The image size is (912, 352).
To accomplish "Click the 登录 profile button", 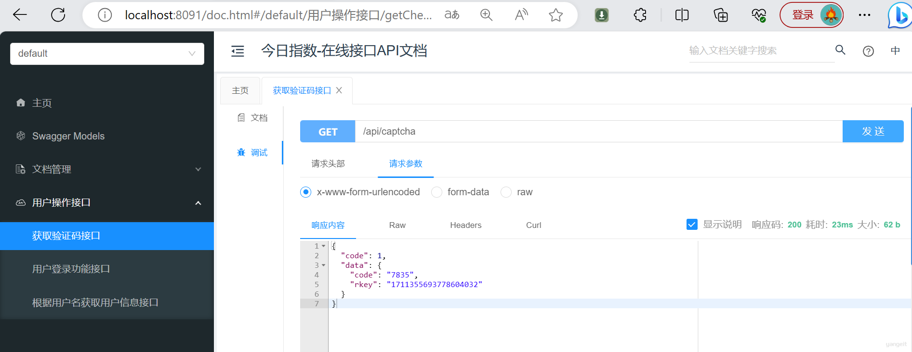I will [811, 15].
